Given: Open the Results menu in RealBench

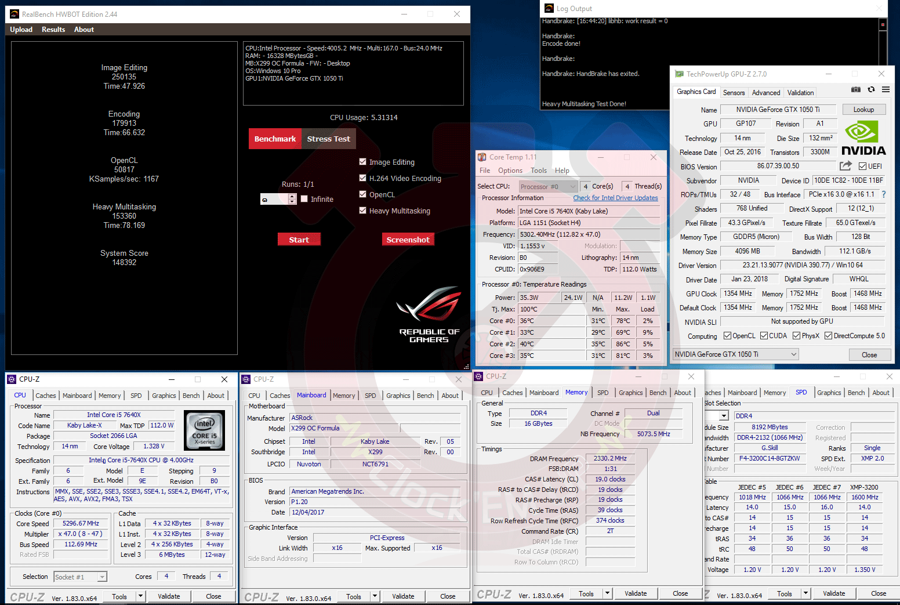Looking at the screenshot, I should pyautogui.click(x=53, y=30).
